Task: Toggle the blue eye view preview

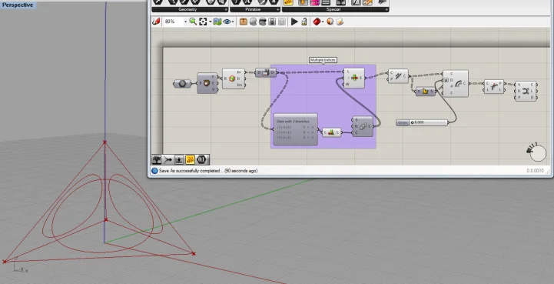Action: pos(227,22)
